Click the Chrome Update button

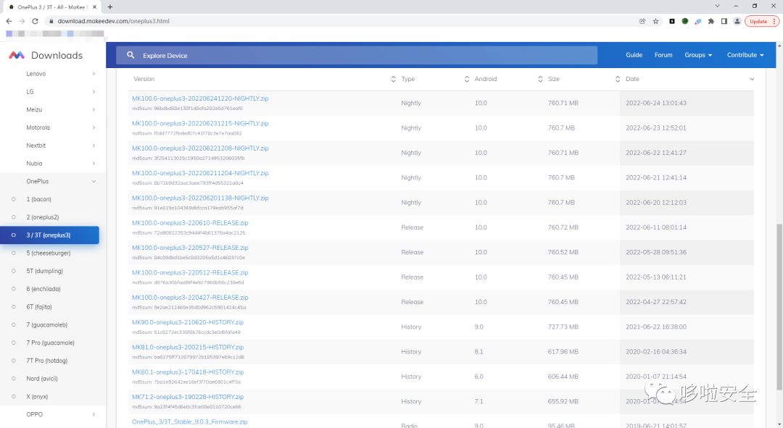point(761,21)
